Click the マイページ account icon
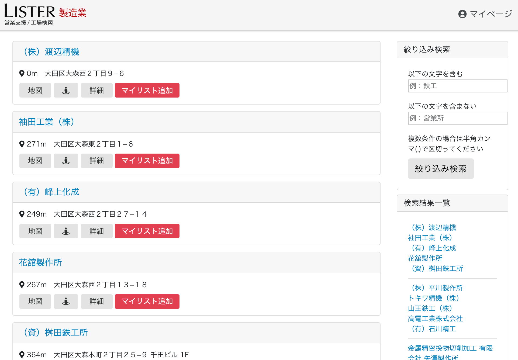518x360 pixels. coord(462,14)
